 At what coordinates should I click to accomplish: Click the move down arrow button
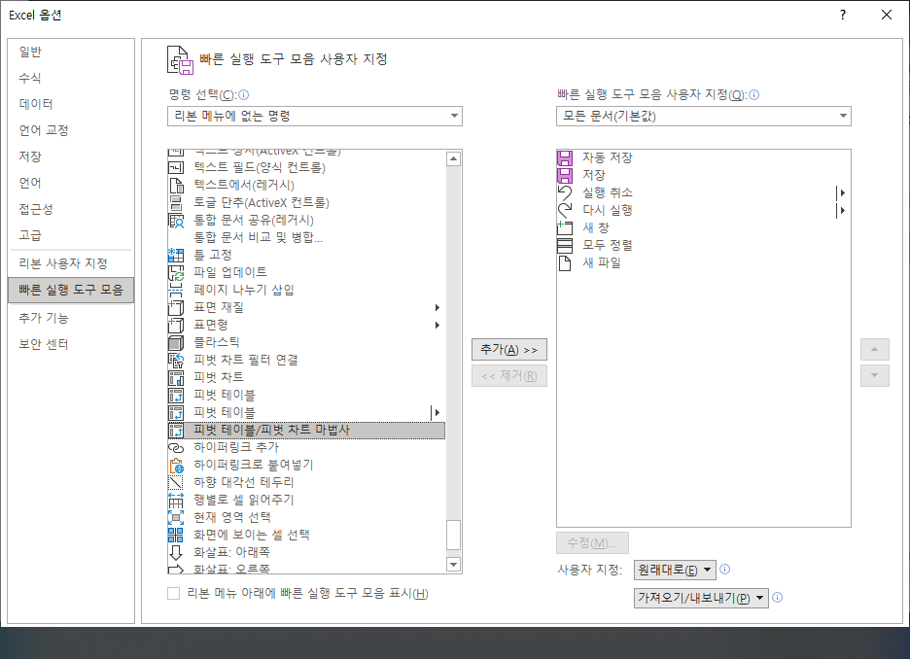click(x=875, y=375)
